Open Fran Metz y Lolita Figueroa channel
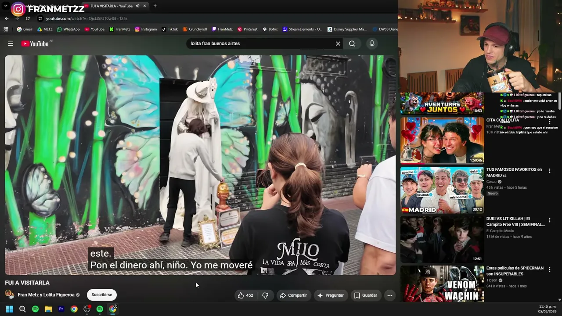 click(x=46, y=295)
